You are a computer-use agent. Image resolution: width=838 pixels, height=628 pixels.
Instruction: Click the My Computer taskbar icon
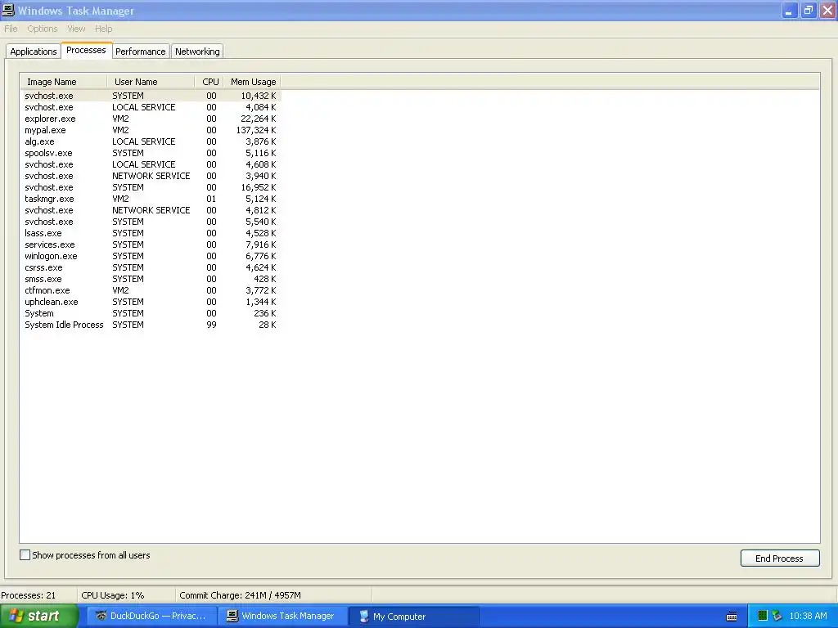tap(364, 616)
